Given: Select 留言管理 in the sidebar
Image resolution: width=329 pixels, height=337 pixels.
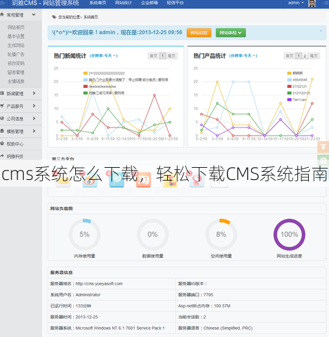Looking at the screenshot, I should click(x=16, y=73).
